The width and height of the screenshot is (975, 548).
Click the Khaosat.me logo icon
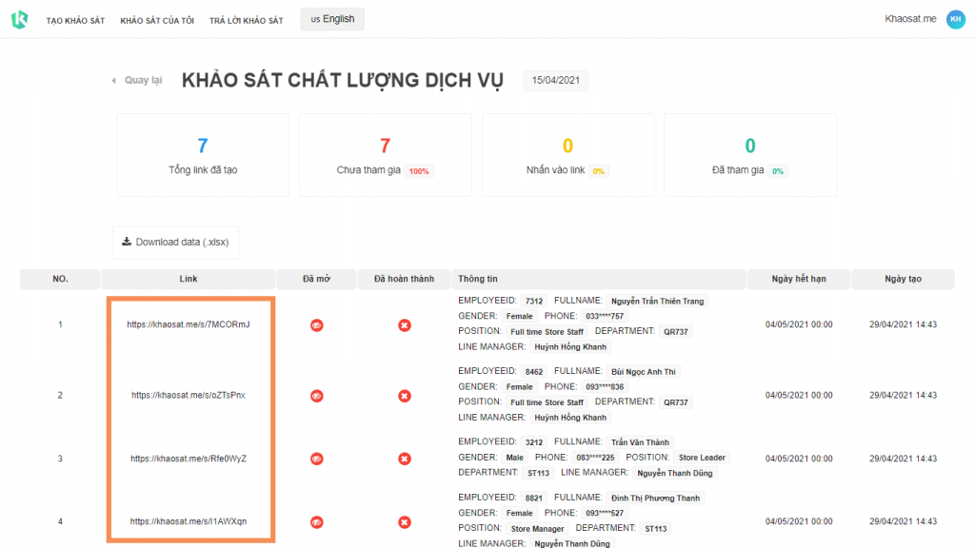tap(19, 19)
